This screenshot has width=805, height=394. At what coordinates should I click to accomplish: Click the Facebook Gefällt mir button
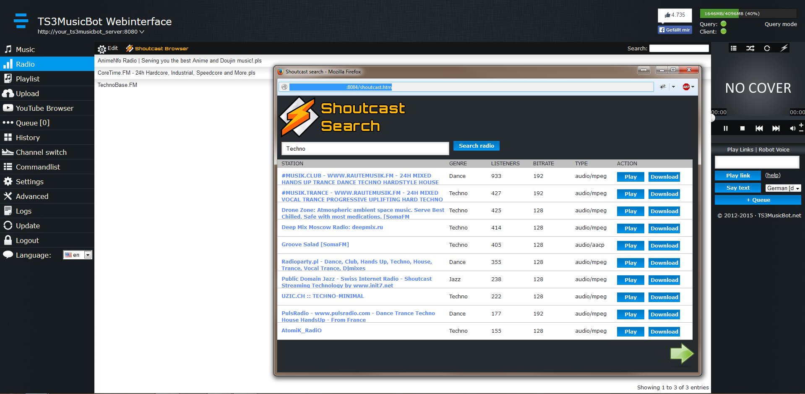(675, 30)
